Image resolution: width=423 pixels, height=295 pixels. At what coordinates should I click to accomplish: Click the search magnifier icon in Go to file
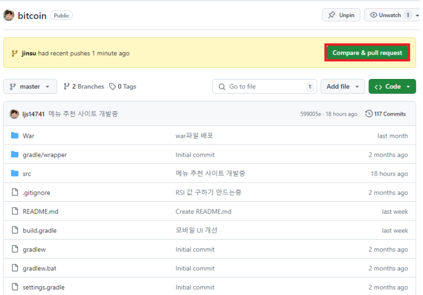(222, 87)
